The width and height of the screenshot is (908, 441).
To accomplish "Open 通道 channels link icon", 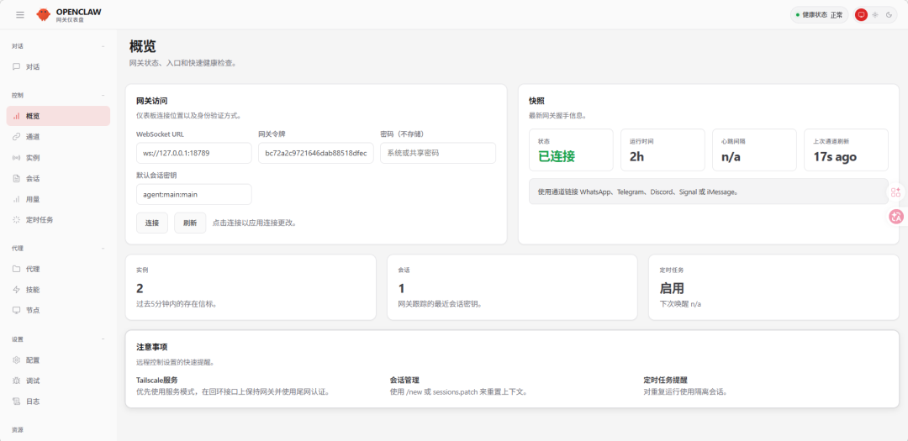I will 17,137.
